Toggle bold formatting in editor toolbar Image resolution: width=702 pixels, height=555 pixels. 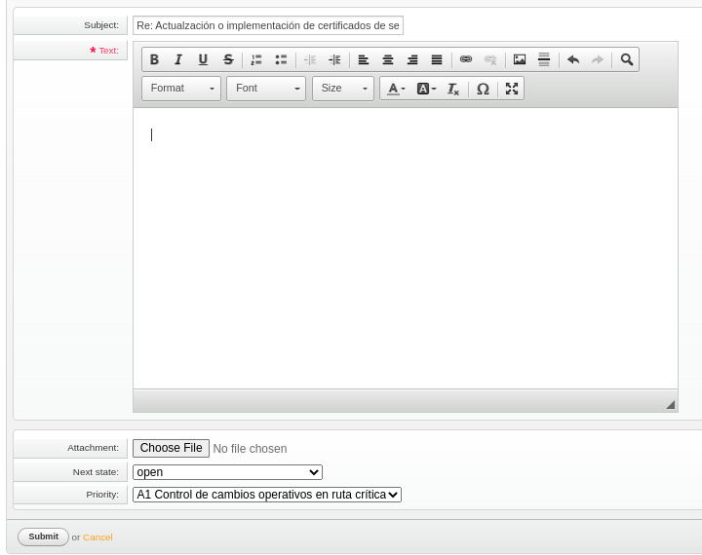154,59
